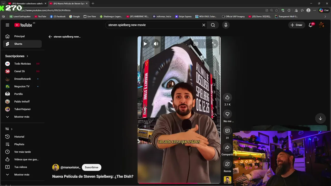Open Portillo subscription channel

click(x=22, y=94)
